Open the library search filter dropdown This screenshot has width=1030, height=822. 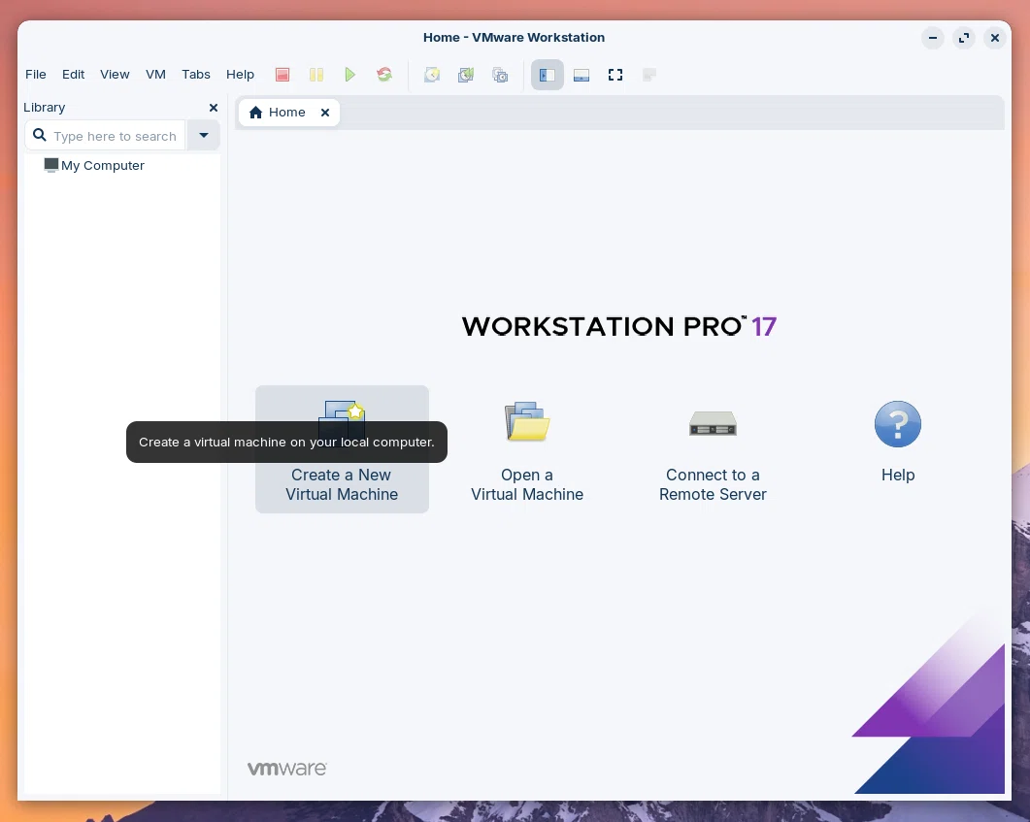click(204, 135)
